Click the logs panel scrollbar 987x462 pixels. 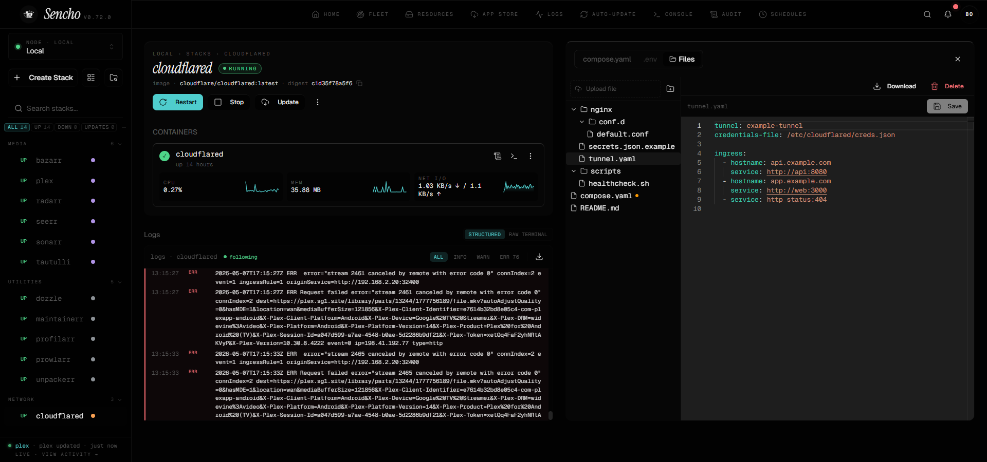coord(551,415)
